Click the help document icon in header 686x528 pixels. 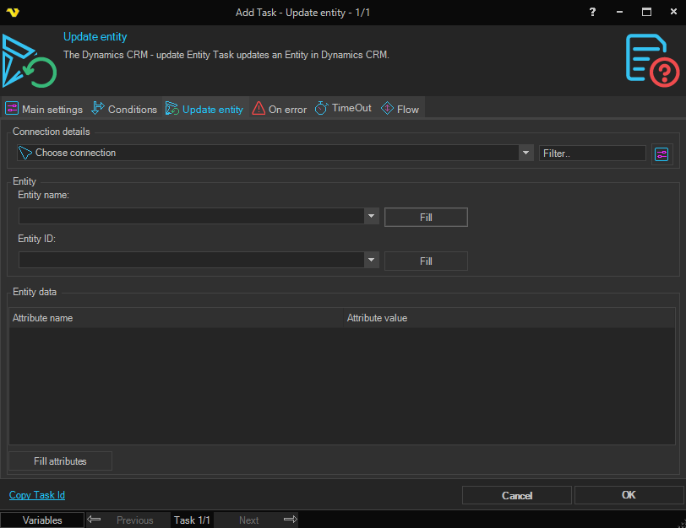click(651, 59)
